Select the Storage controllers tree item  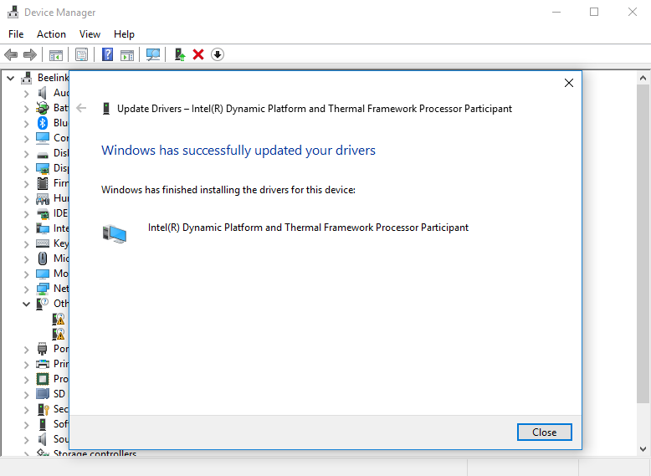pos(95,453)
